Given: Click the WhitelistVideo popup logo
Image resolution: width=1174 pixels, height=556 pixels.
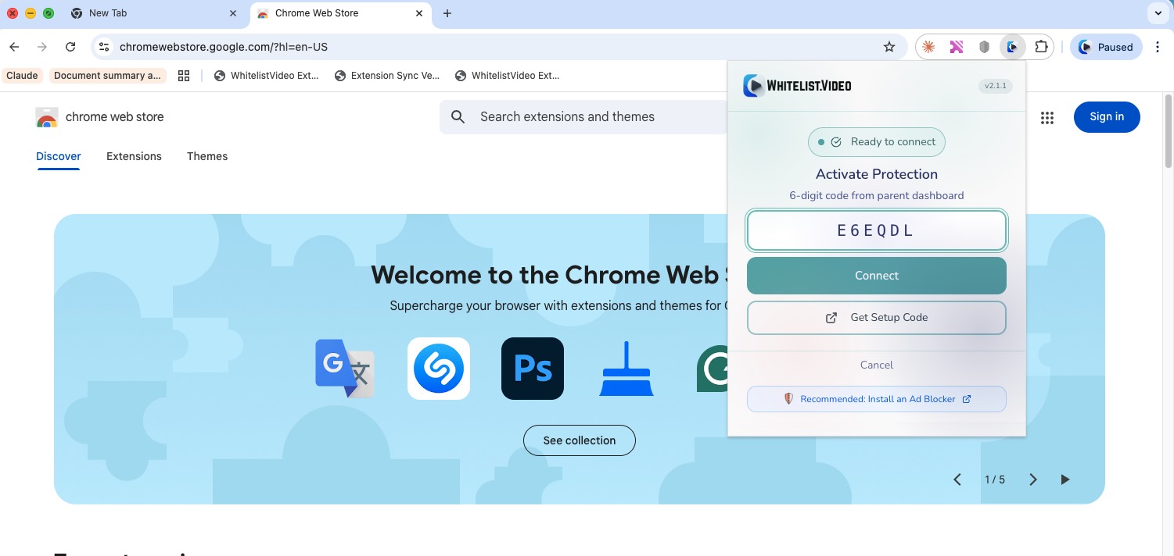Looking at the screenshot, I should coord(797,85).
